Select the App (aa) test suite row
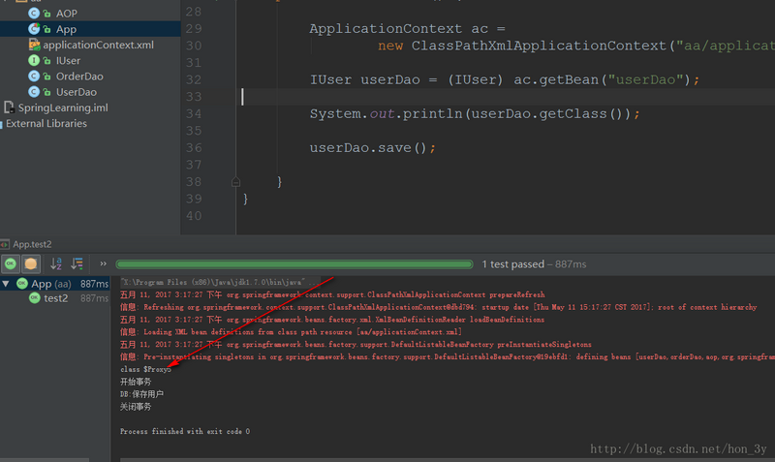The image size is (775, 462). pos(55,284)
